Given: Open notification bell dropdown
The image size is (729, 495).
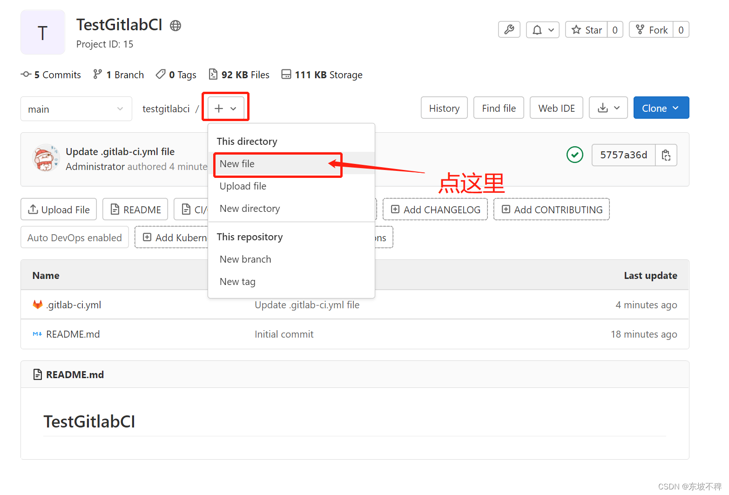Looking at the screenshot, I should click(x=542, y=30).
